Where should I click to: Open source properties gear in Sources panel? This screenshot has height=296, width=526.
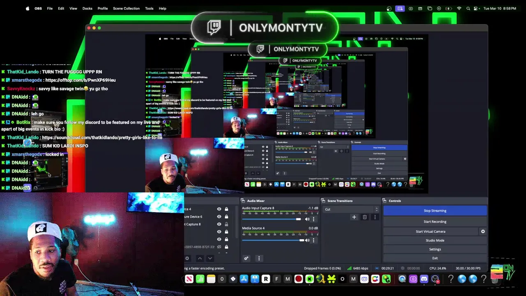[x=187, y=258]
